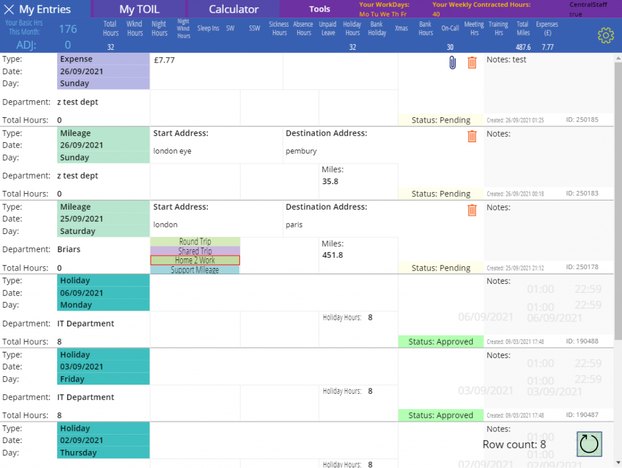Toggle the Support Mileage option
This screenshot has height=468, width=622.
pos(195,270)
